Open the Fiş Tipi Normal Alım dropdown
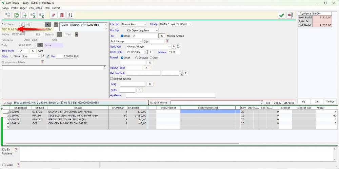The width and height of the screenshot is (339, 169). tap(134, 24)
